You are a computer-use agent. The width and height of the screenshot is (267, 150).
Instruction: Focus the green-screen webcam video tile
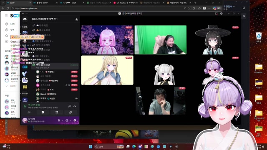161,40
